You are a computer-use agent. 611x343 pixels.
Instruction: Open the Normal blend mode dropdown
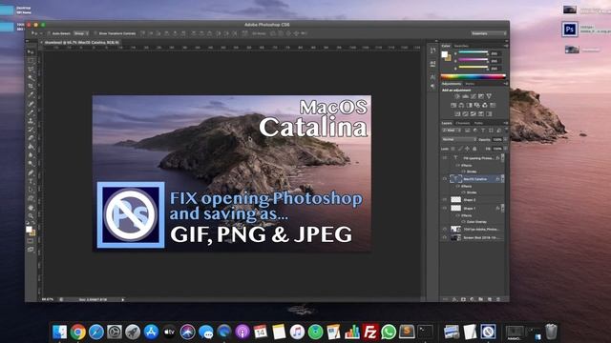tap(459, 139)
